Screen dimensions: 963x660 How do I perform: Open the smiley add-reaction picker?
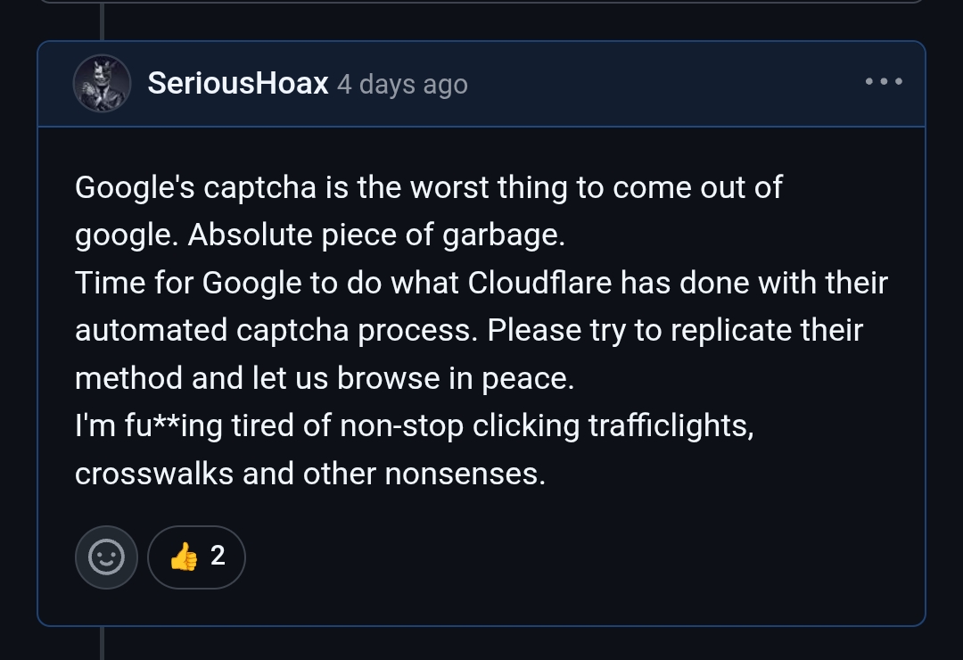tap(106, 557)
